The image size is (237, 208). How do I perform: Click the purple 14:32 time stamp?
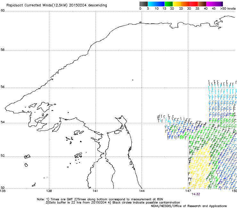coord(196,194)
